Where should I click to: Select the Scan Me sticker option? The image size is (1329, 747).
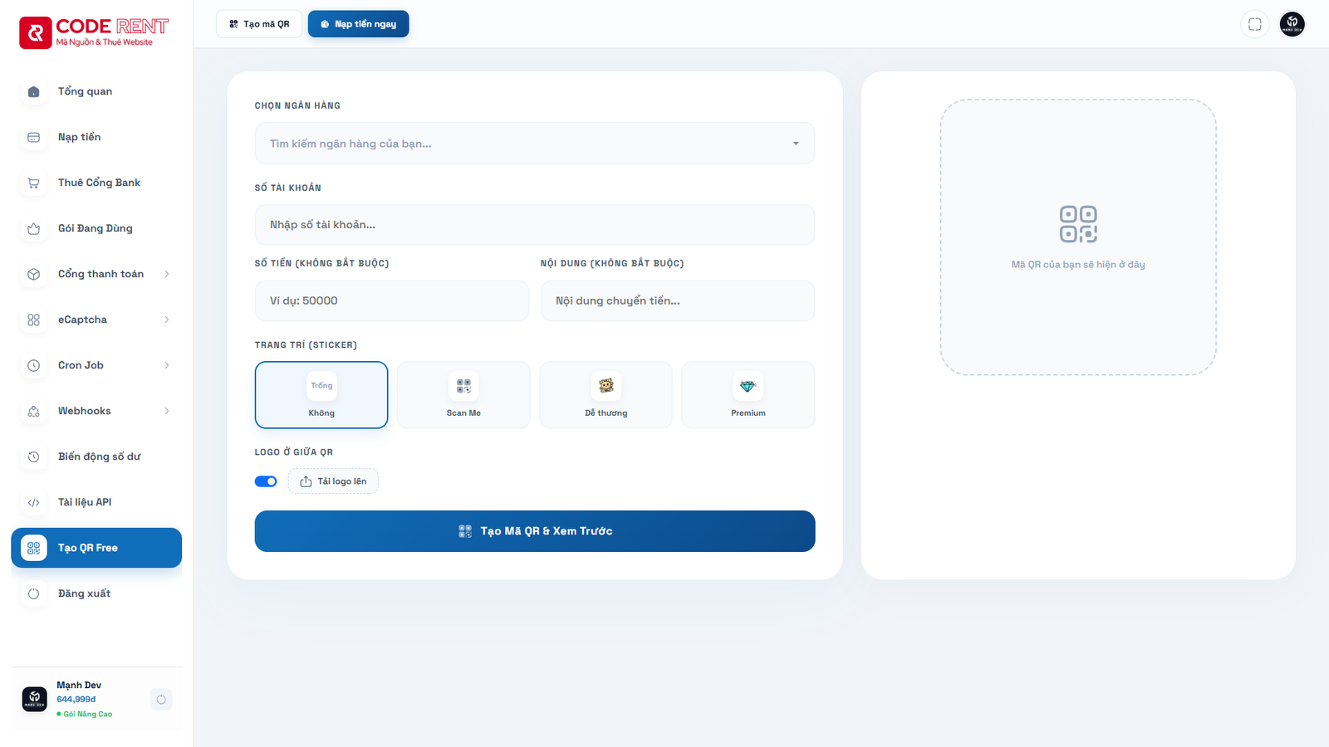pyautogui.click(x=463, y=395)
